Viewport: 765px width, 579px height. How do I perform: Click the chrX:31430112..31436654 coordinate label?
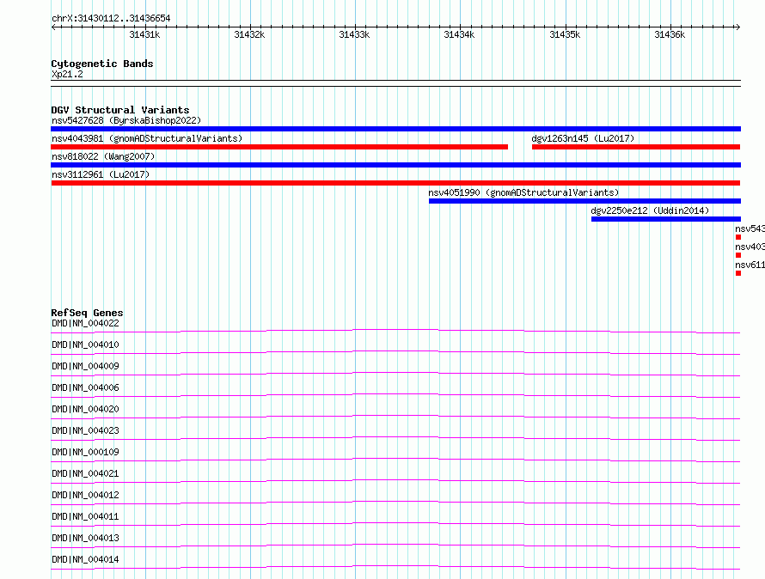111,19
